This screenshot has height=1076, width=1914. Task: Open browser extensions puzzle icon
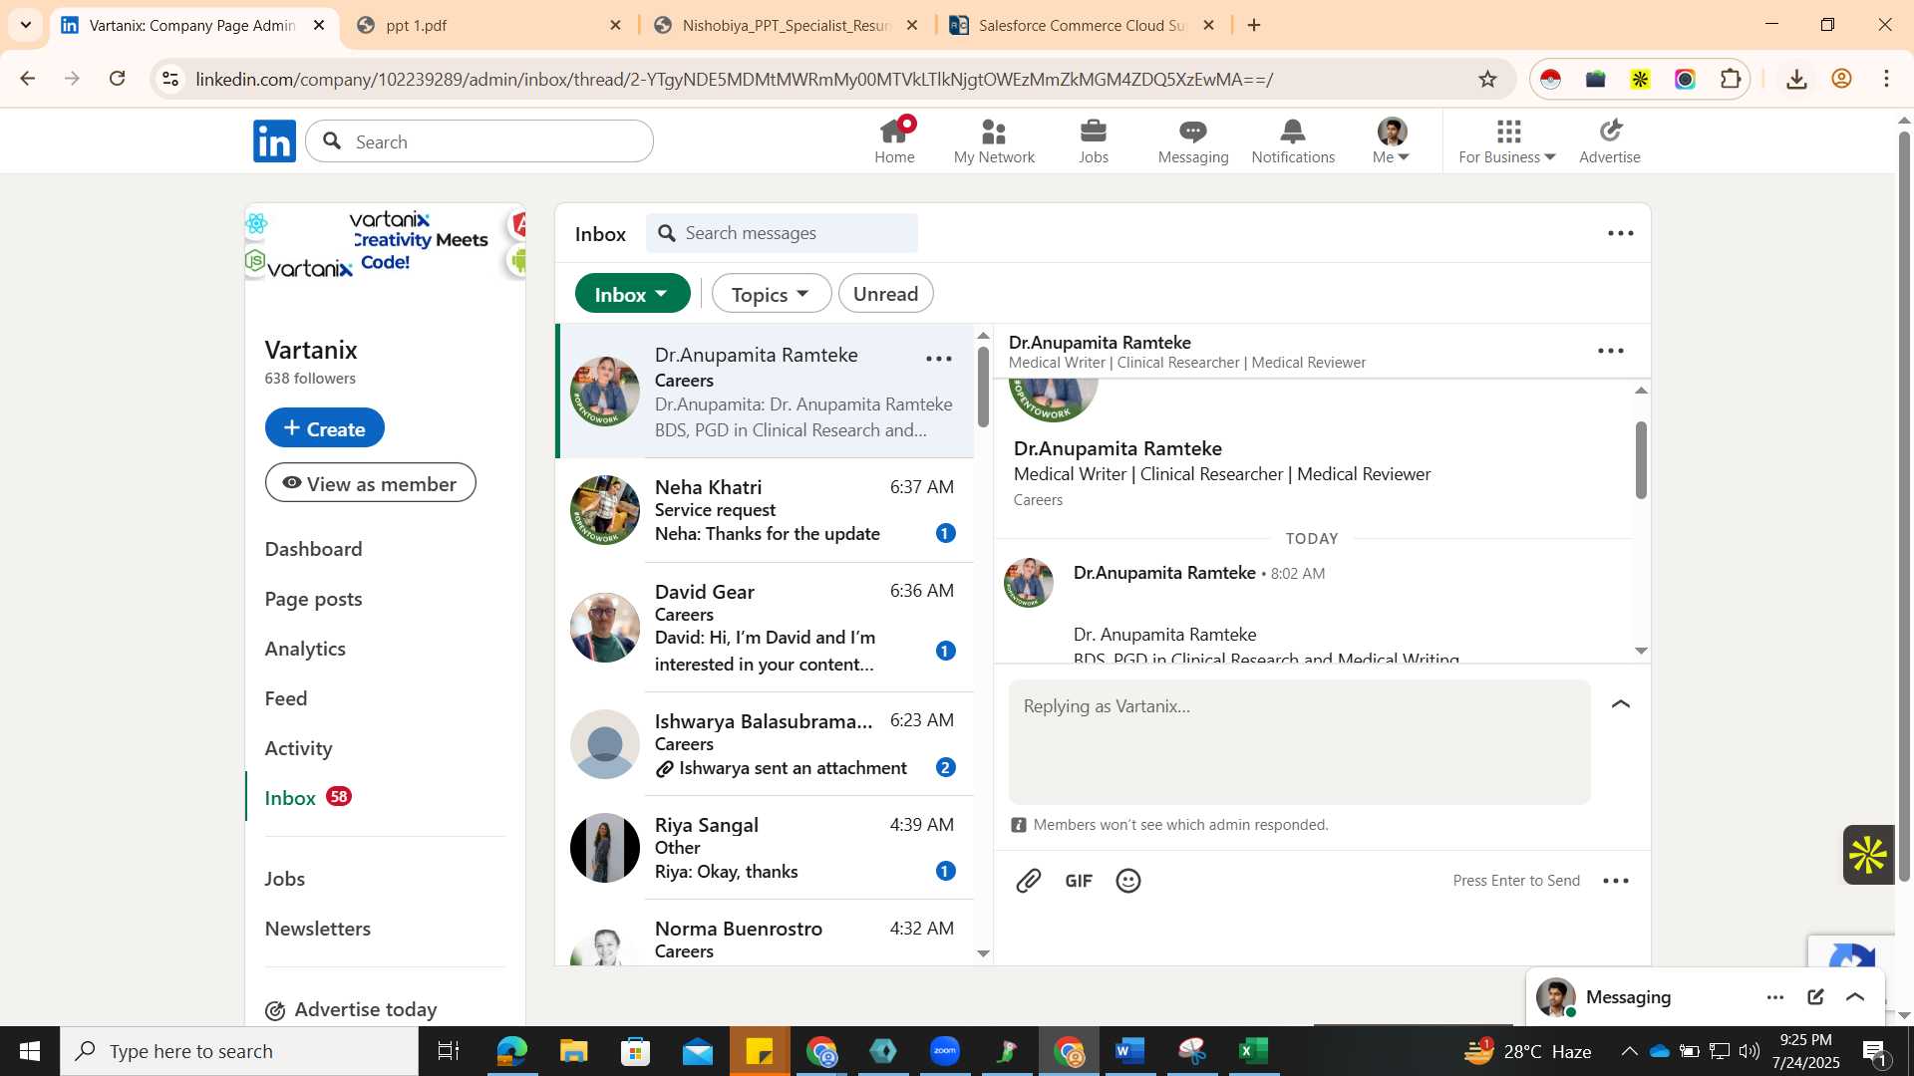pyautogui.click(x=1731, y=80)
